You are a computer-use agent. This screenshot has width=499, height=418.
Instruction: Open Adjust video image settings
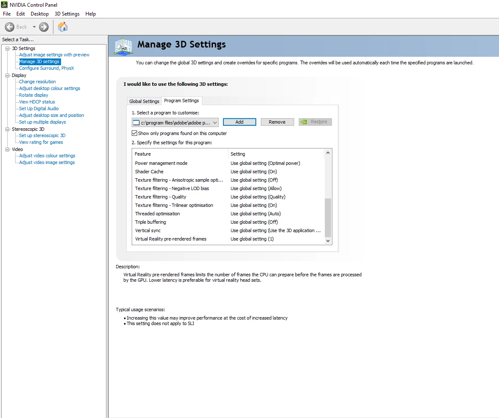tap(47, 162)
